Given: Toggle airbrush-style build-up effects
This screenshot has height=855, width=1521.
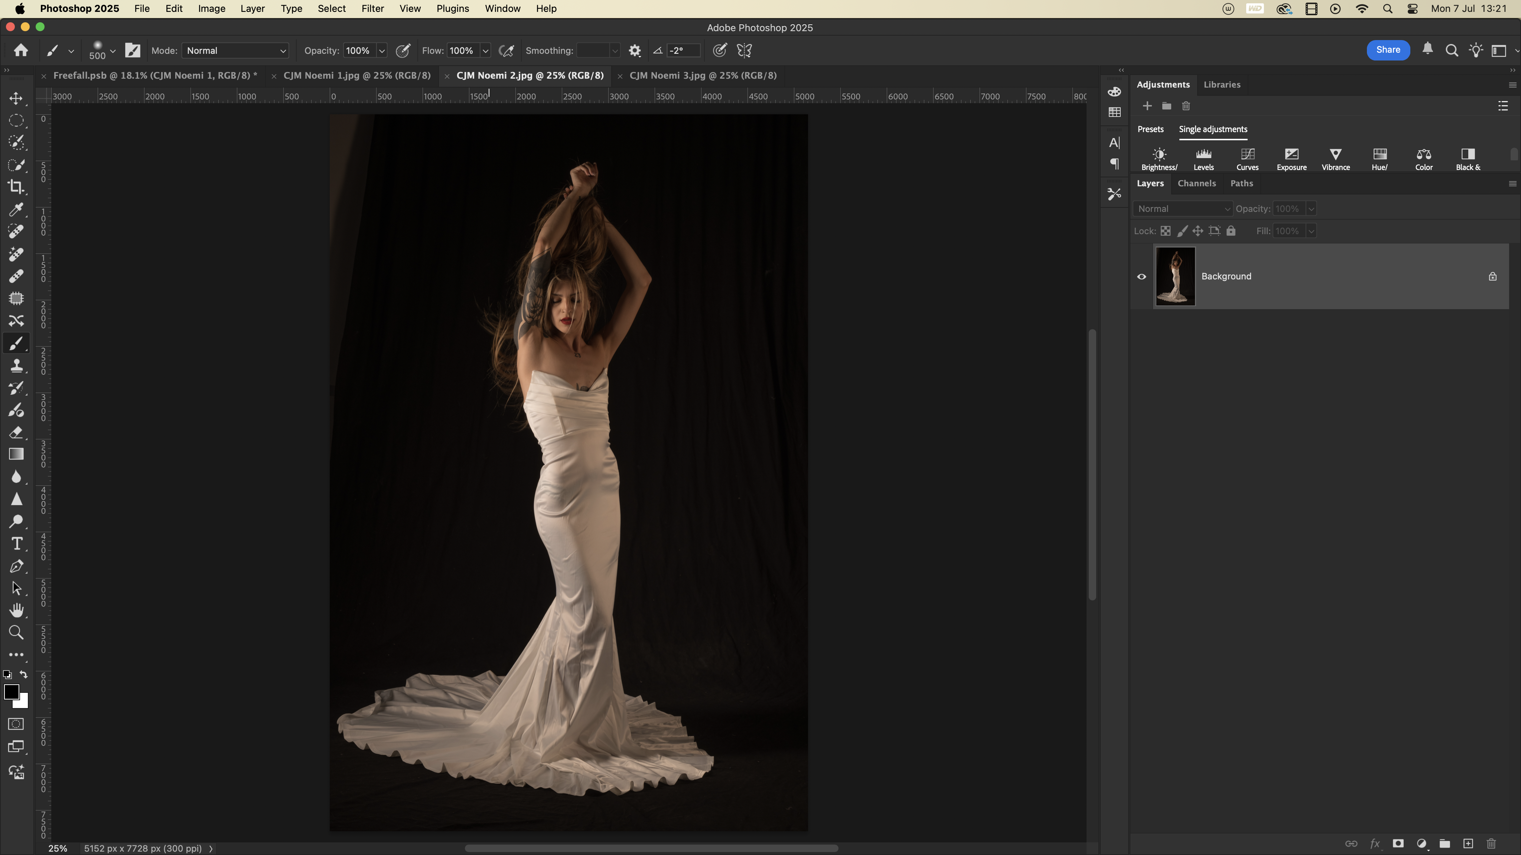Looking at the screenshot, I should pos(506,51).
